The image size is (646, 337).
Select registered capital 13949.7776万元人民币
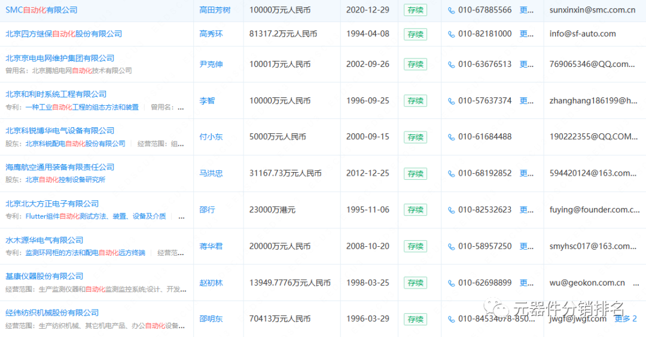(290, 283)
